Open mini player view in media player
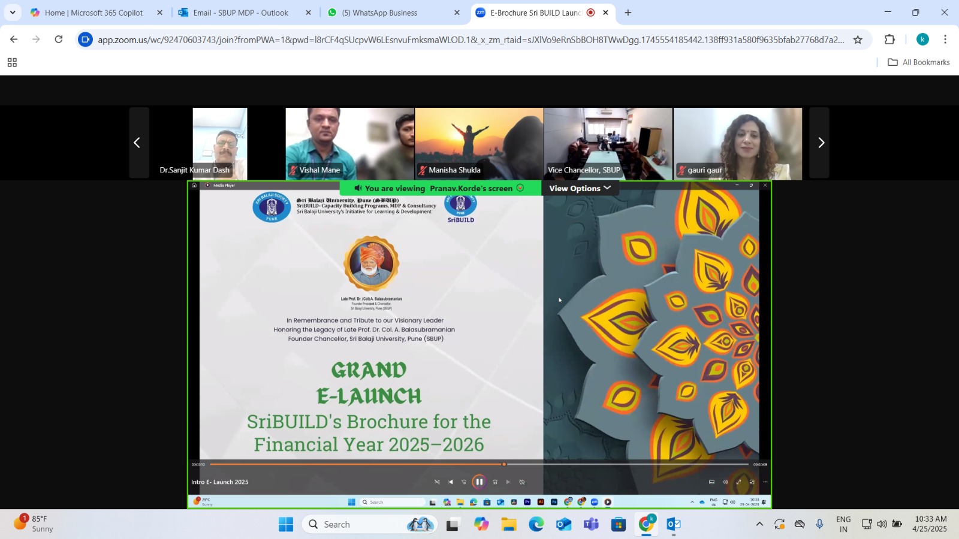 tap(752, 482)
